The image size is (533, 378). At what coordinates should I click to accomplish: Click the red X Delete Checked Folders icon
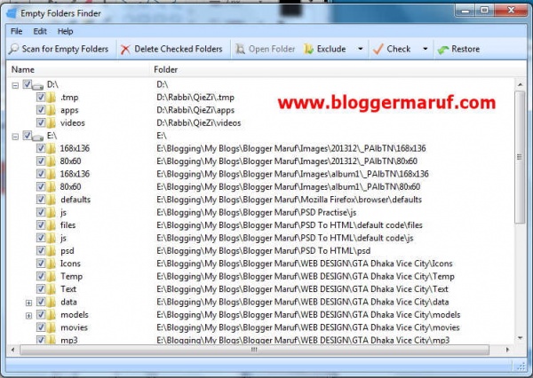tap(125, 49)
